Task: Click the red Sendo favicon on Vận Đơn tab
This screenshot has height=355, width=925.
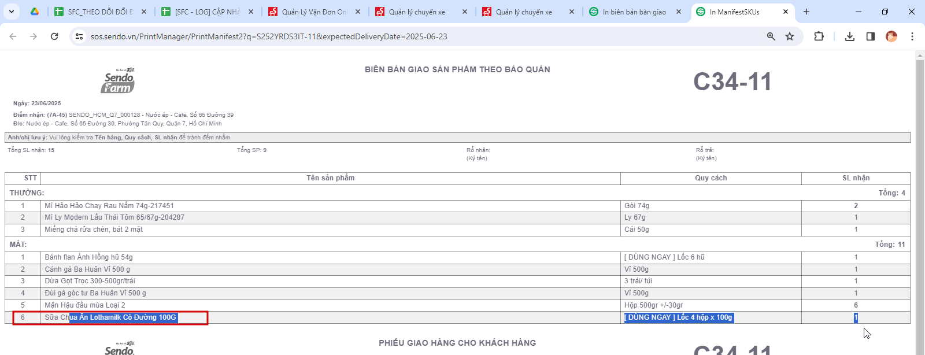Action: click(x=273, y=12)
